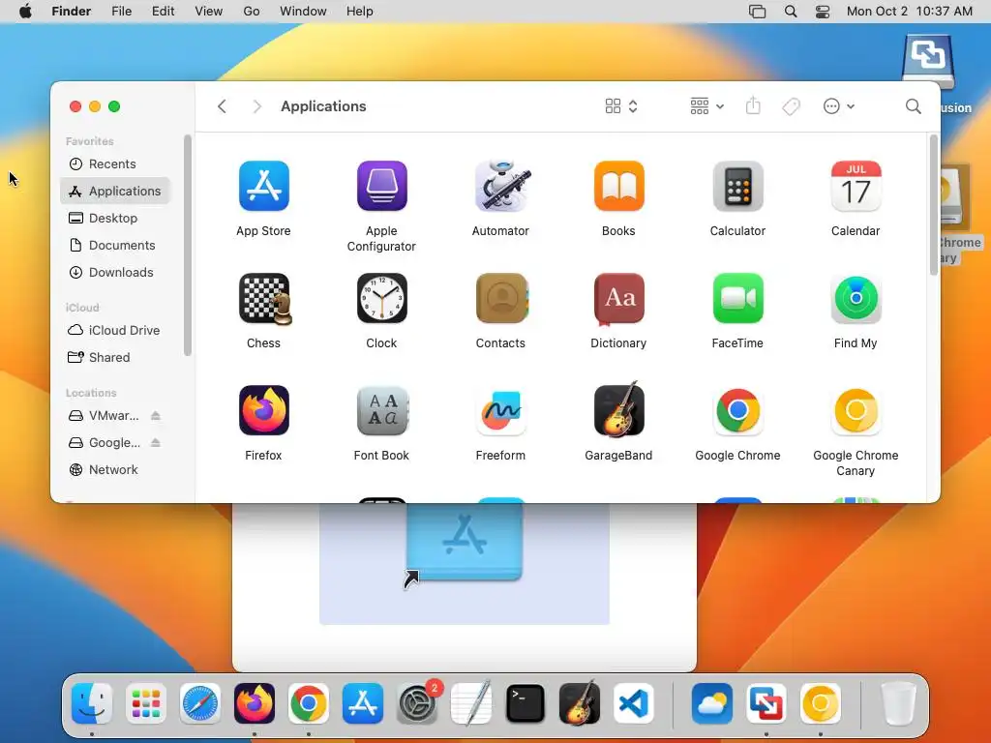This screenshot has height=743, width=991.
Task: Open Safari from the Dock
Action: point(200,703)
